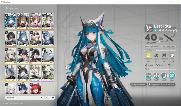Image resolution: width=181 pixels, height=106 pixels.
Task: Choose the short blue-haired boy operator
Action: [23, 88]
